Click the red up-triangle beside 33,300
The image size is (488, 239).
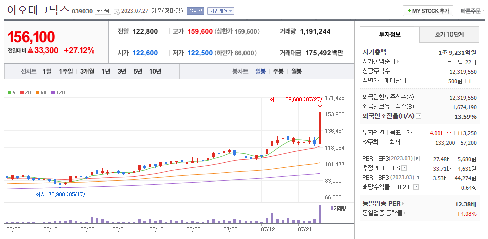[x=30, y=51]
